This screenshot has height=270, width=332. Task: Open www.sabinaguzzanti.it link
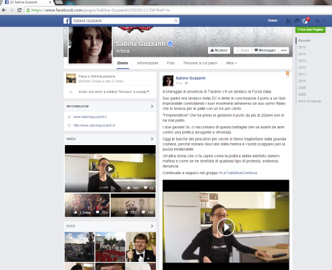(90, 117)
